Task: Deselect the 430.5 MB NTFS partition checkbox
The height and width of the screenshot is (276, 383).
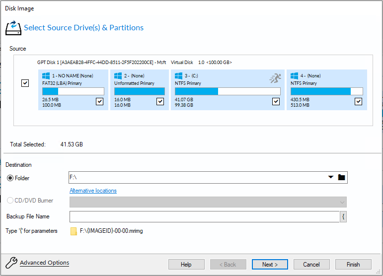Action: pos(358,101)
